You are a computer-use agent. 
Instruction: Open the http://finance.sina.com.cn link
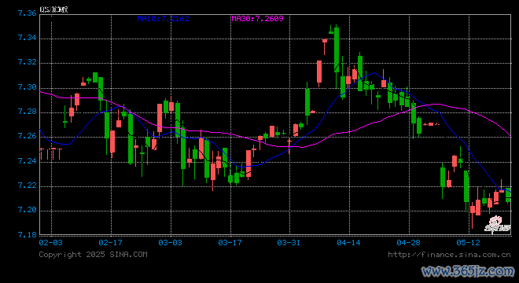(449, 255)
